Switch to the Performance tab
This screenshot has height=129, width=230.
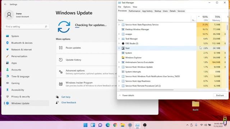(134, 11)
